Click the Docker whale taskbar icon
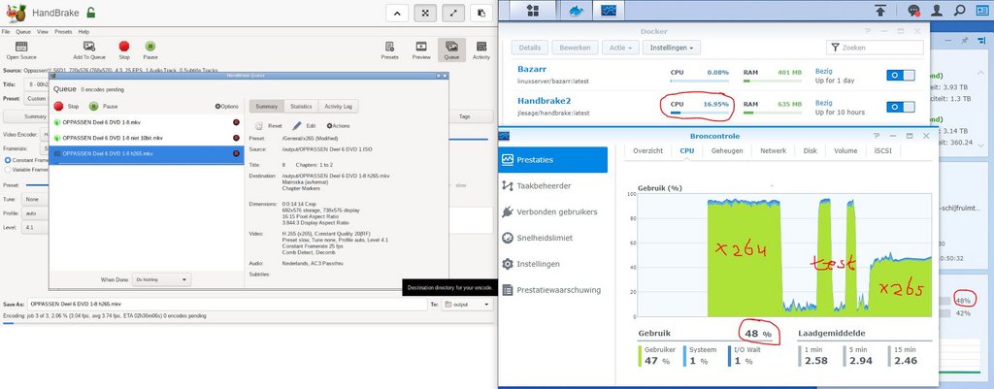Viewport: 994px width, 389px height. 576,10
